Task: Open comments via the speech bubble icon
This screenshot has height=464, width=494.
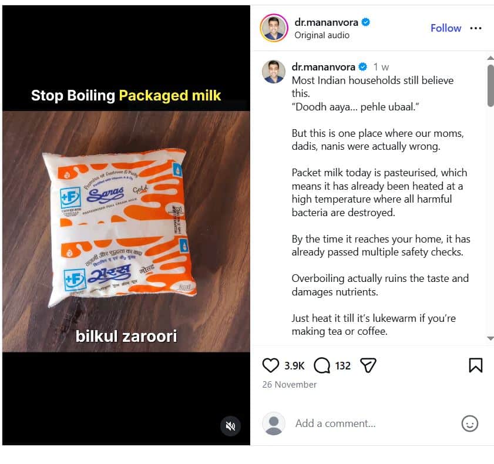Action: 322,366
